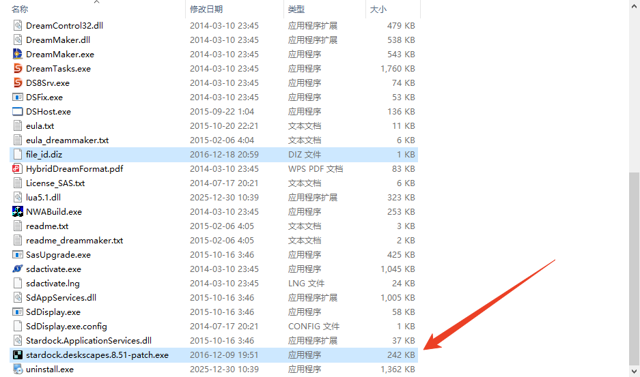Screen dimensions: 640x377
Task: Click the 类型 column header
Action: 296,9
